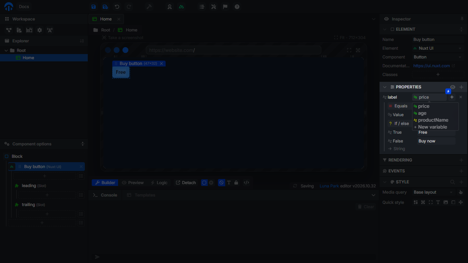Select the age variable from dropdown list

coord(435,113)
